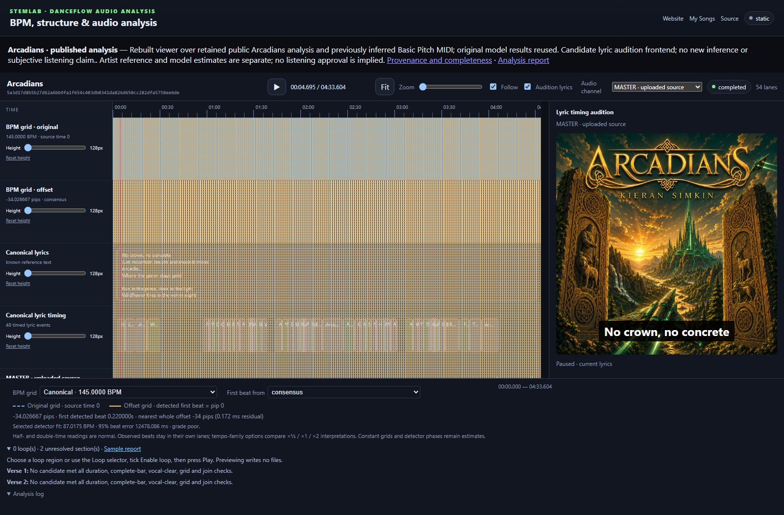784x515 pixels.
Task: Click the '48 timed lyric events' label
Action: tap(28, 325)
